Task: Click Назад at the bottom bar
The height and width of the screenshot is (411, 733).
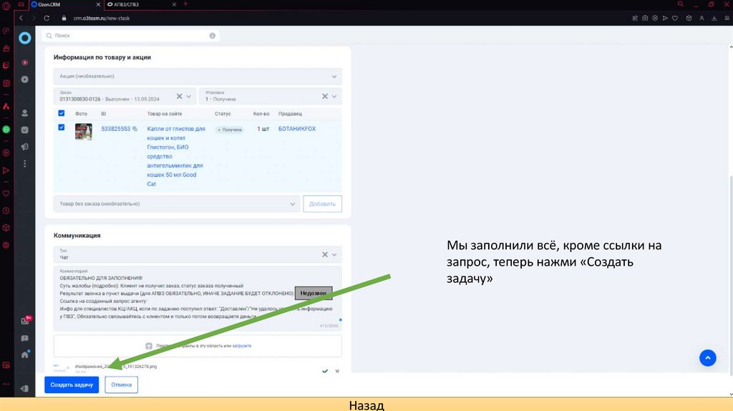Action: [x=366, y=405]
